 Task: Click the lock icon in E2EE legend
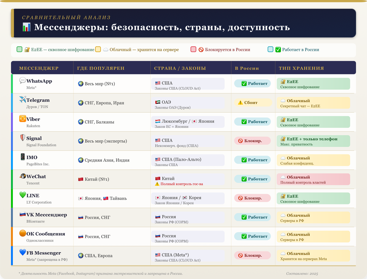tap(27, 50)
